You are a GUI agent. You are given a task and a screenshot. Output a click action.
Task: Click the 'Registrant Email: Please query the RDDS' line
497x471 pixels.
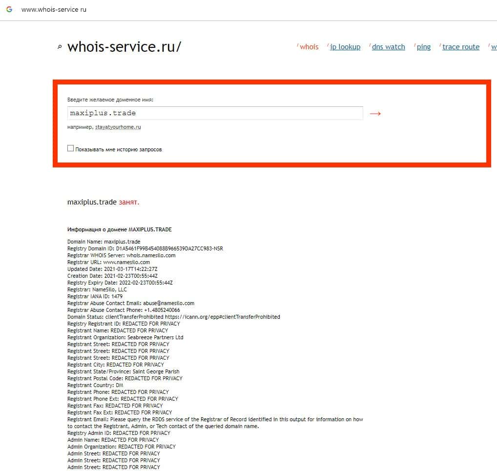[x=215, y=423]
